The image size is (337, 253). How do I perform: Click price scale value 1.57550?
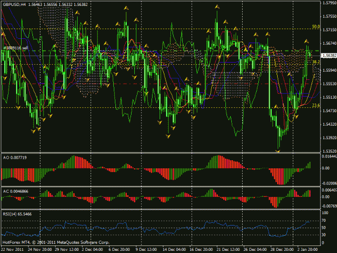coord(329,16)
